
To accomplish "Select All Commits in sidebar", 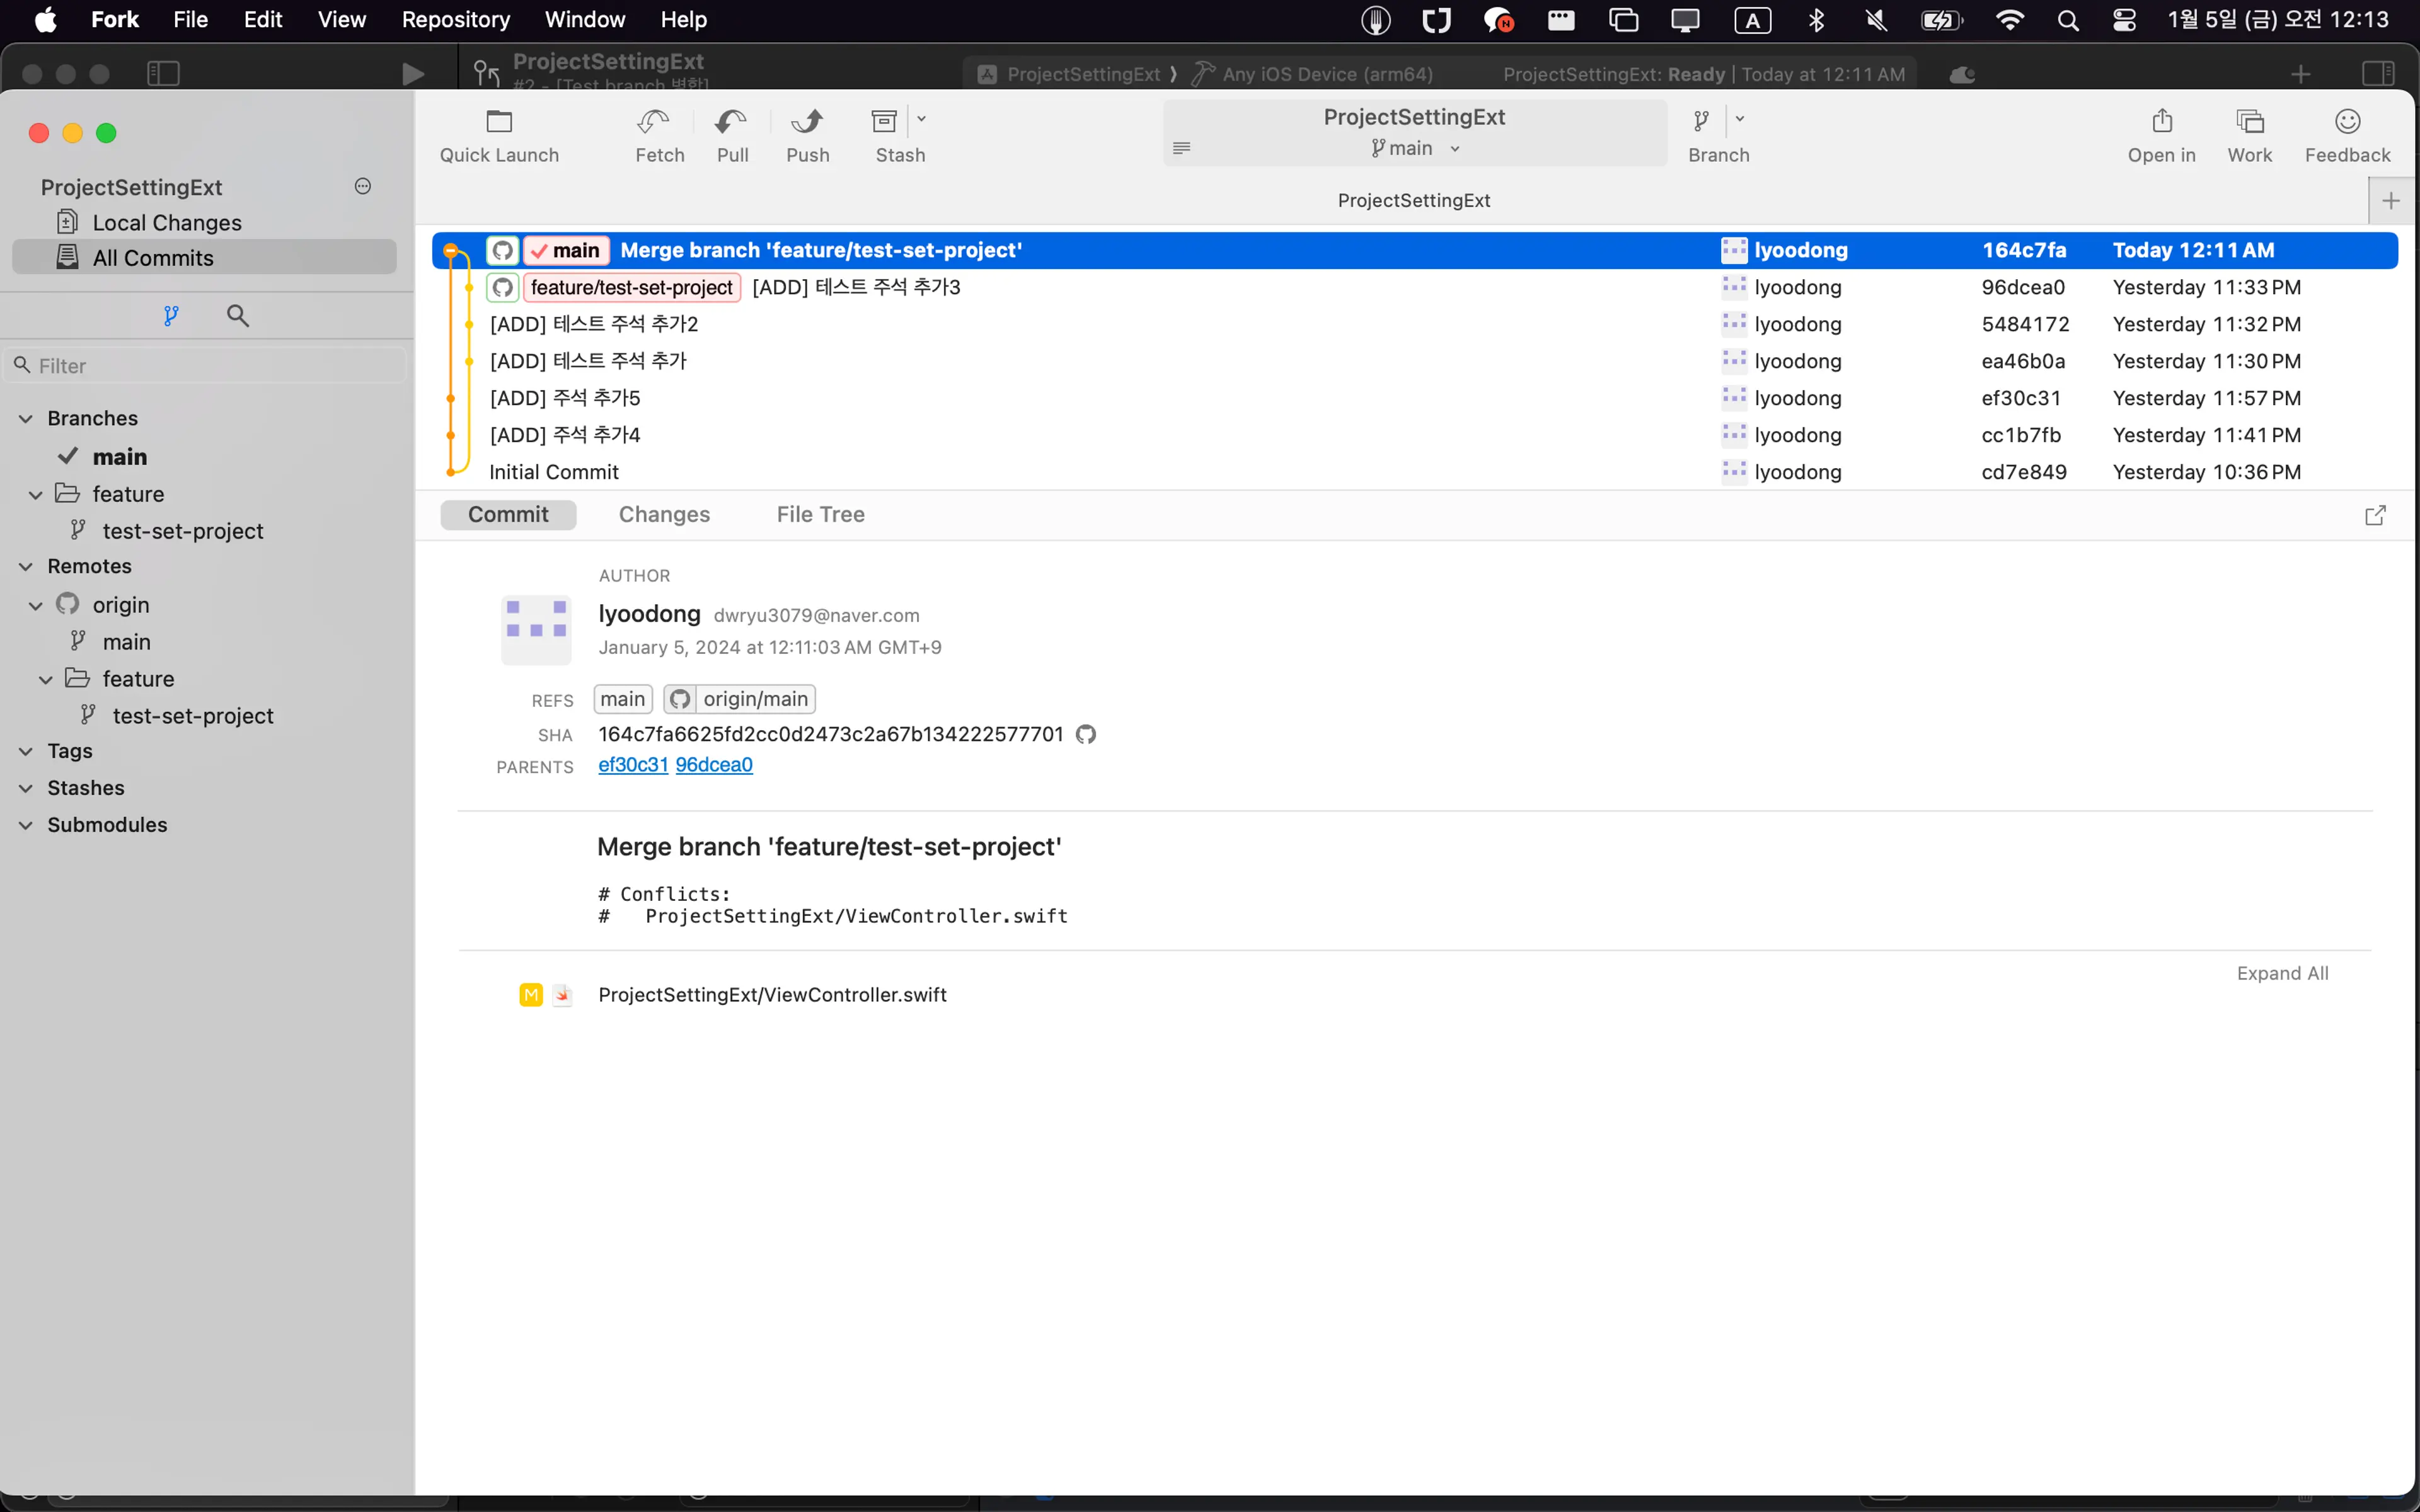I will click(205, 257).
